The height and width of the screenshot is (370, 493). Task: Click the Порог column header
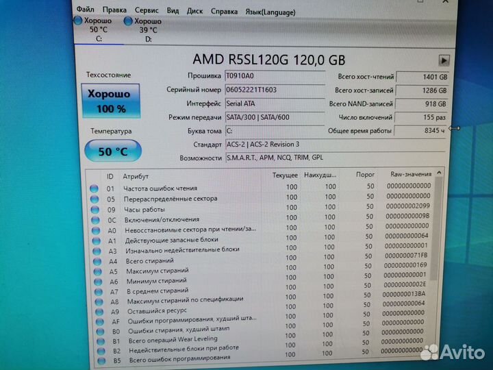(365, 174)
